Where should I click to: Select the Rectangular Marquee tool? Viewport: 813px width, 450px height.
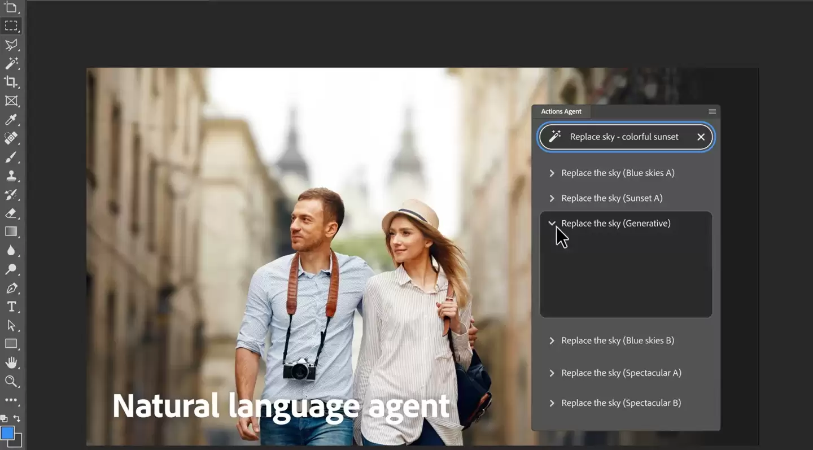tap(11, 25)
